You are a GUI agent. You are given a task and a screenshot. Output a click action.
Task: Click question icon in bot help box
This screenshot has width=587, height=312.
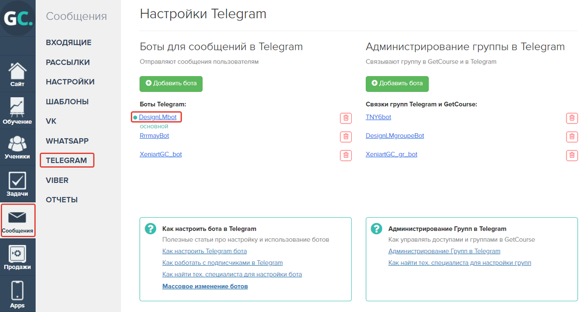tap(151, 229)
